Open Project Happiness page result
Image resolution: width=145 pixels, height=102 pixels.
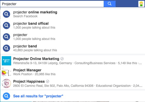(x=72, y=83)
